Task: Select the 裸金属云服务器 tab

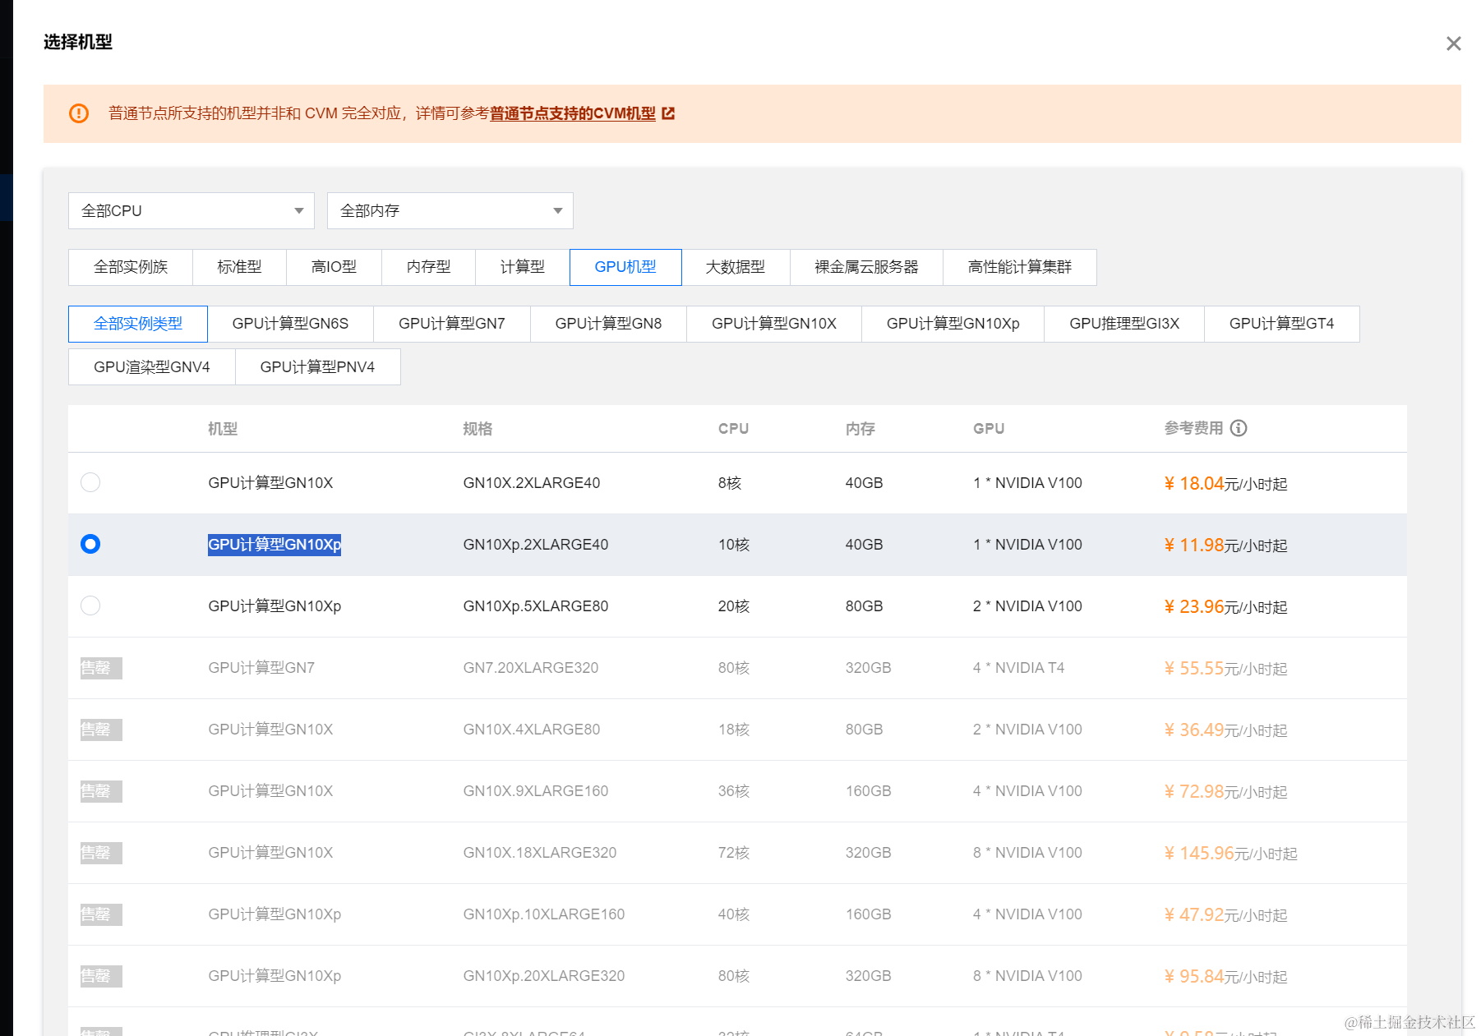Action: [866, 267]
